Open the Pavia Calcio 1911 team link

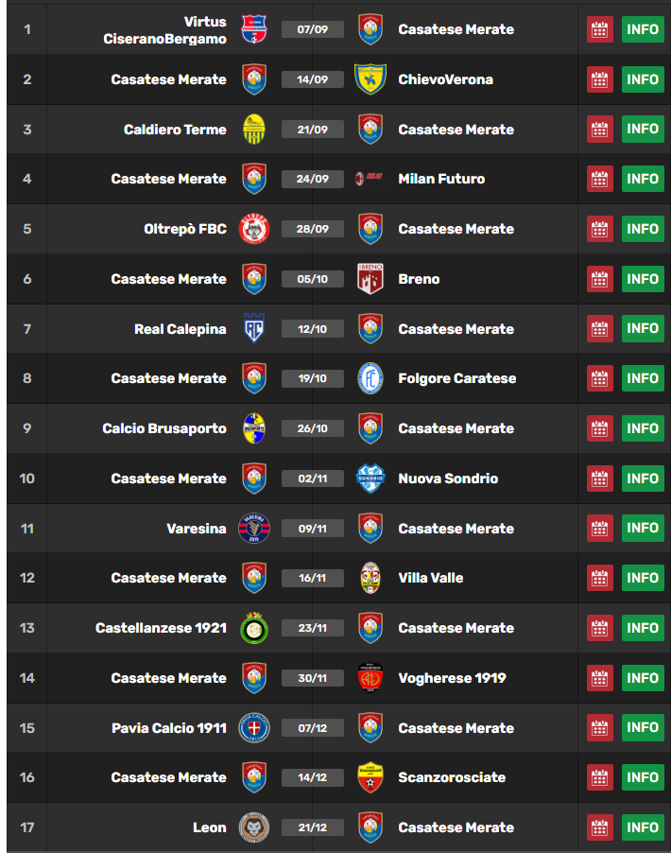(x=168, y=728)
